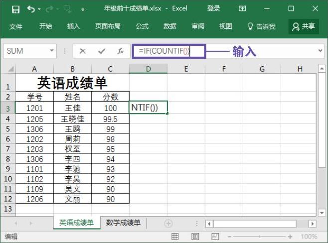Click cell D3 showing NTIF())
The image size is (328, 243).
[x=148, y=108]
